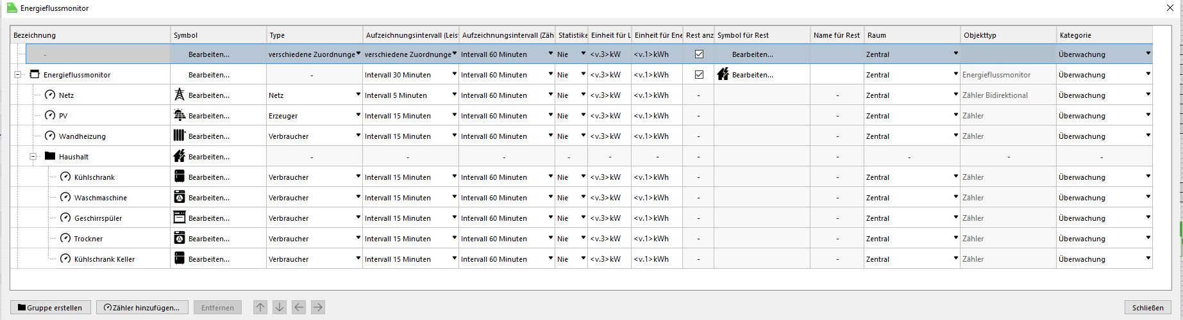Screen dimensions: 1183x320
Task: Click the Wandheizung radiator symbol icon
Action: pyautogui.click(x=180, y=136)
